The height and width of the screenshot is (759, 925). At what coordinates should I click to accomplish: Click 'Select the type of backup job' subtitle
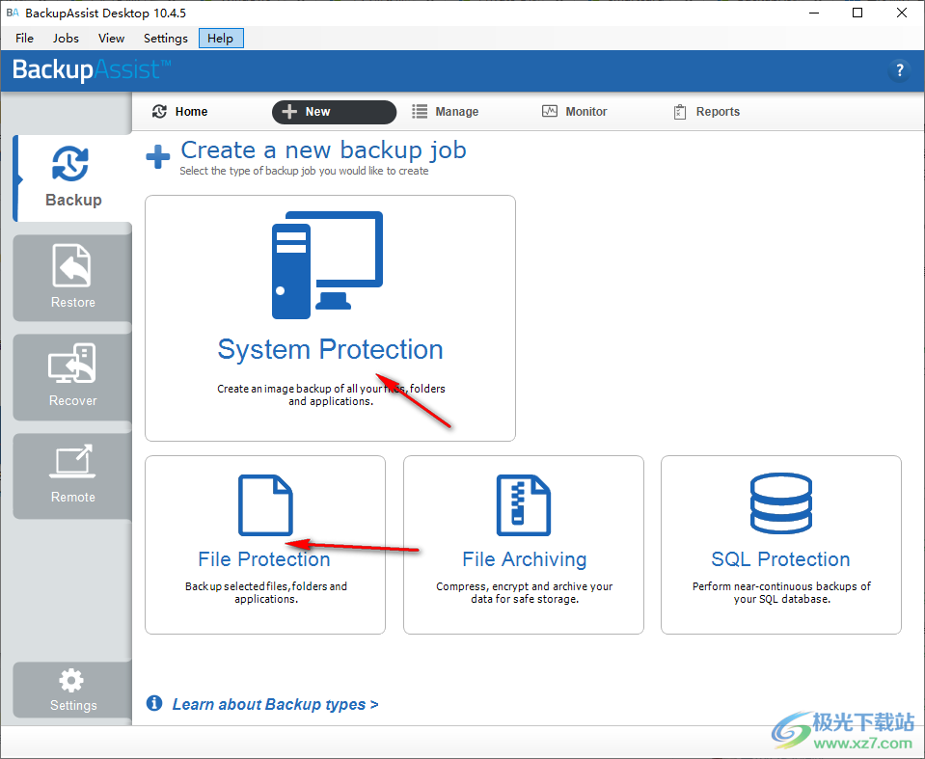[304, 171]
